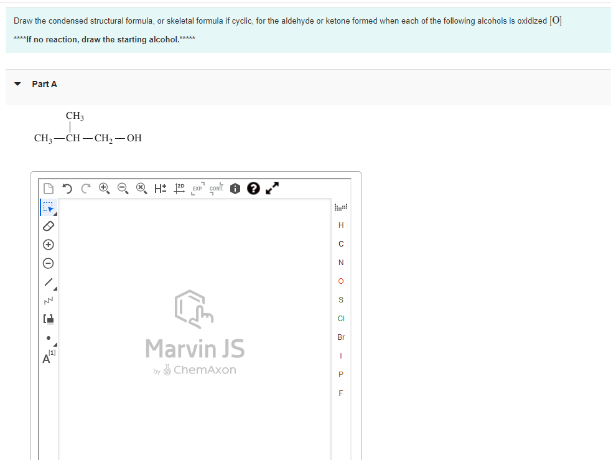Open the Help question mark icon
The image size is (611, 460).
[x=253, y=188]
